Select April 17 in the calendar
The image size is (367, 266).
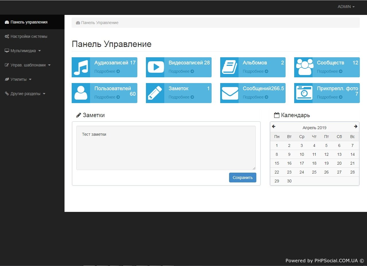pos(302,163)
